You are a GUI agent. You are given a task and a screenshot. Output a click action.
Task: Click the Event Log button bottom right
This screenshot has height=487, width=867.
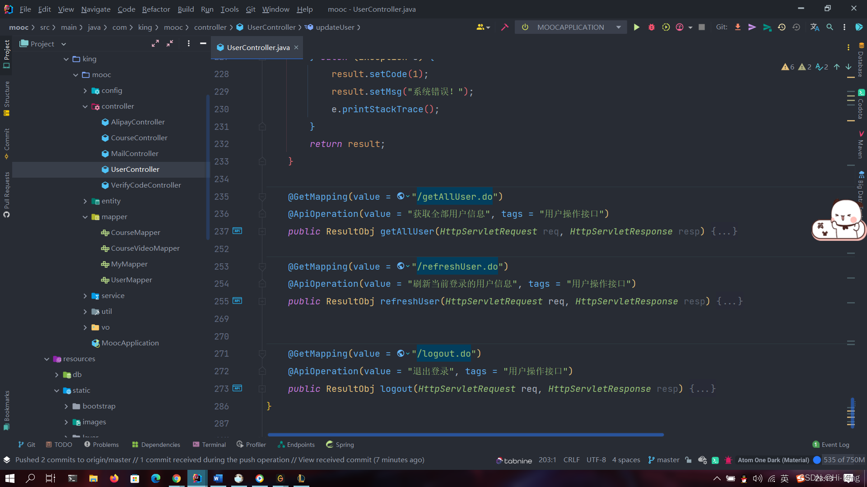[831, 444]
